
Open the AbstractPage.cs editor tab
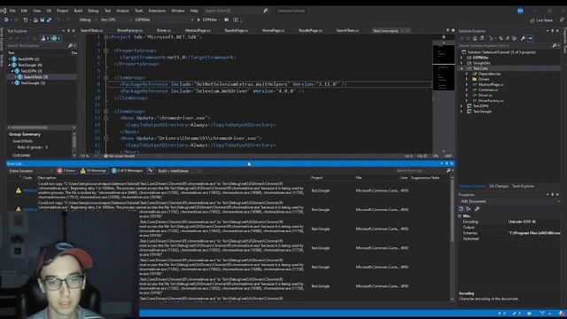(198, 31)
